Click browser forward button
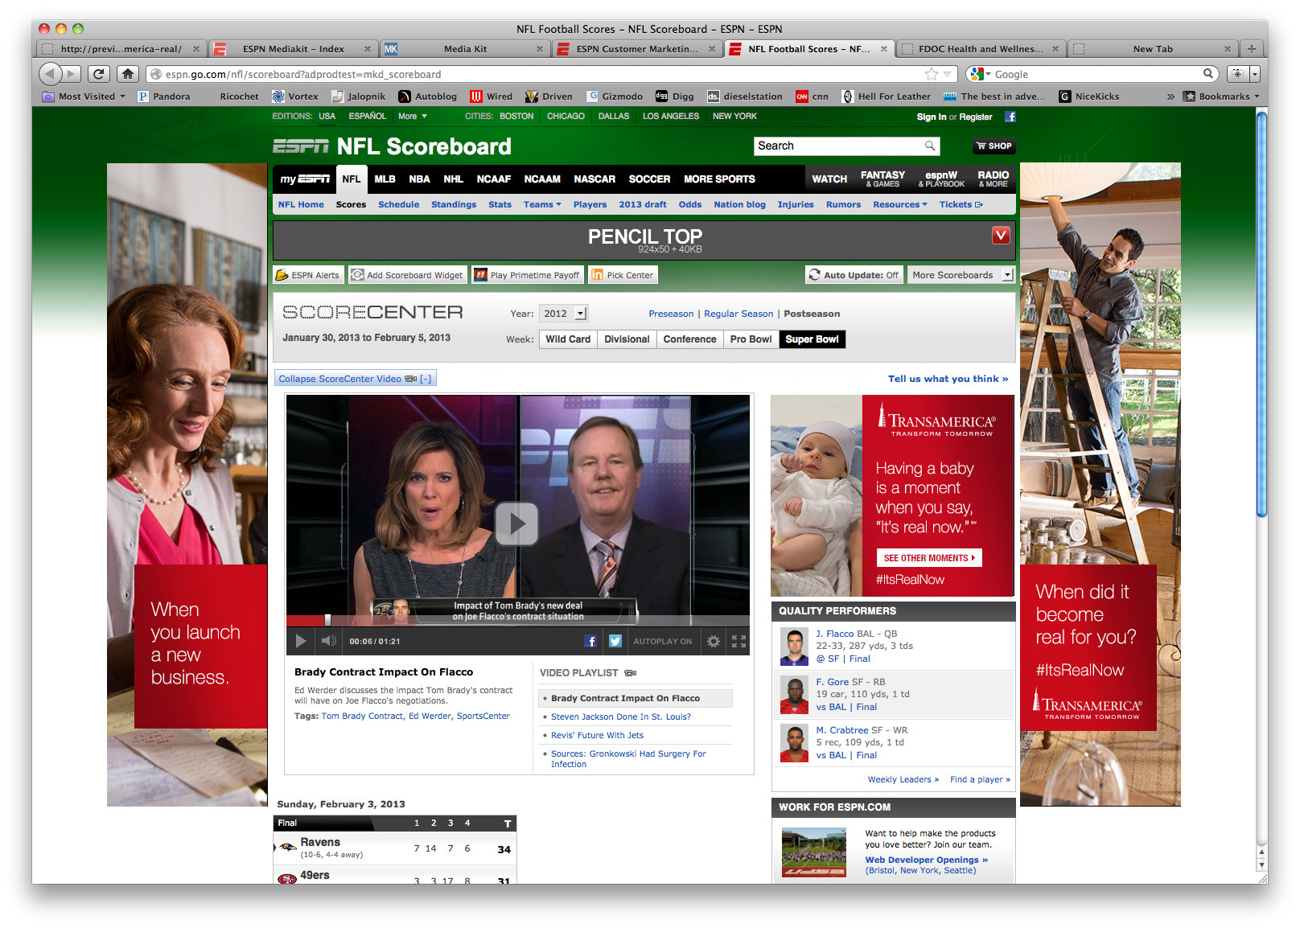 click(72, 74)
